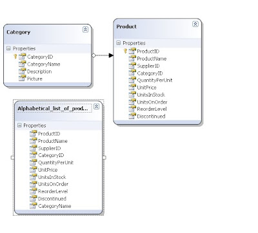Screen dimensions: 258x233
Task: Select CategoryName text in Category entity
Action: pos(44,64)
